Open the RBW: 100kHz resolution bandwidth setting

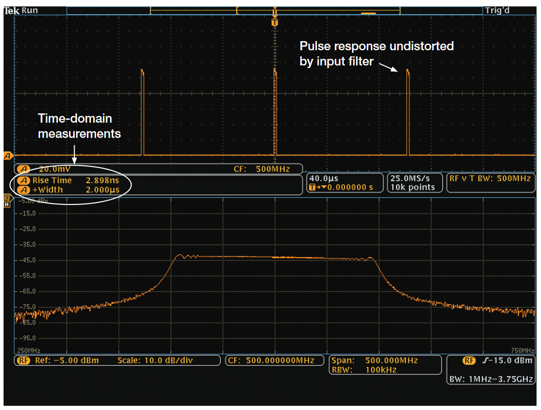coord(366,370)
